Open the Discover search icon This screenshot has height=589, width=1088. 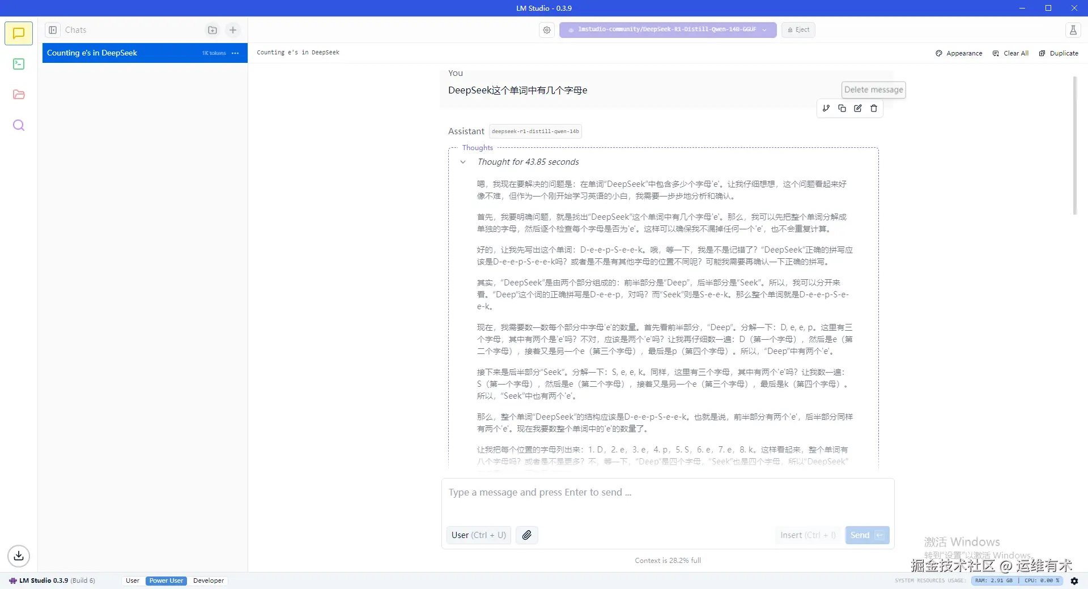click(19, 125)
